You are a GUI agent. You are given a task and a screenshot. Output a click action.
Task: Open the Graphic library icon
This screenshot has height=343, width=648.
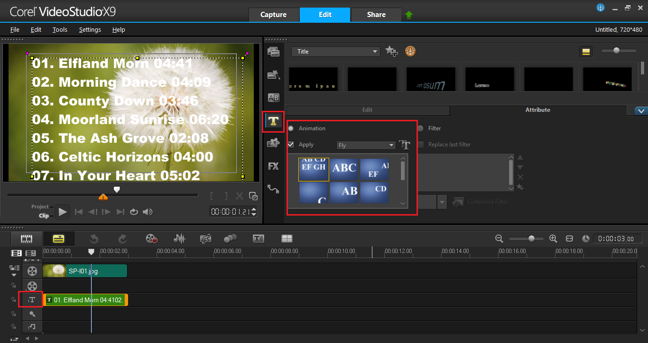point(273,143)
